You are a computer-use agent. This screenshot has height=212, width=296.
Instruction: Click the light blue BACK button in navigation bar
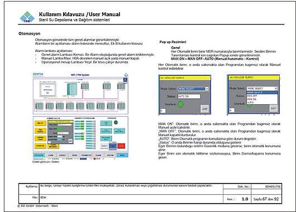(x=122, y=155)
